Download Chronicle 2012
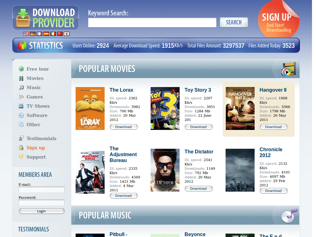The image size is (316, 237). tap(273, 191)
